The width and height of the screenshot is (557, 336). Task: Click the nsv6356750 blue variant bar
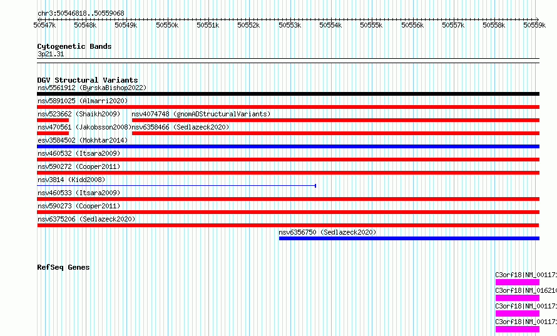coord(409,238)
